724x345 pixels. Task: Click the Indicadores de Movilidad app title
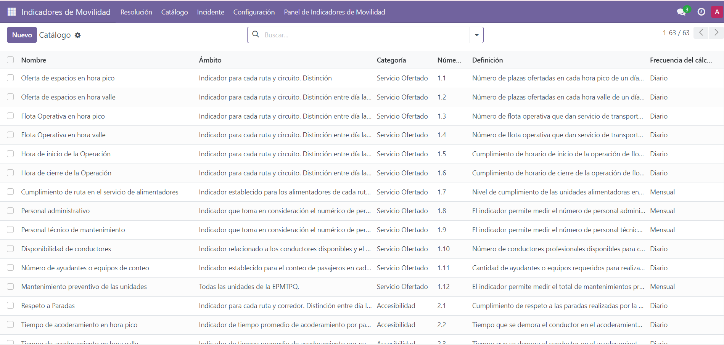pyautogui.click(x=66, y=12)
